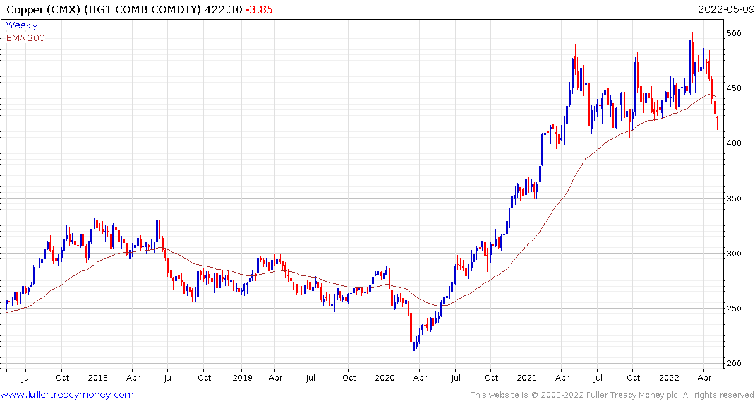The image size is (755, 404).
Task: Click the 'EMA 200' indicator label
Action: pyautogui.click(x=25, y=38)
